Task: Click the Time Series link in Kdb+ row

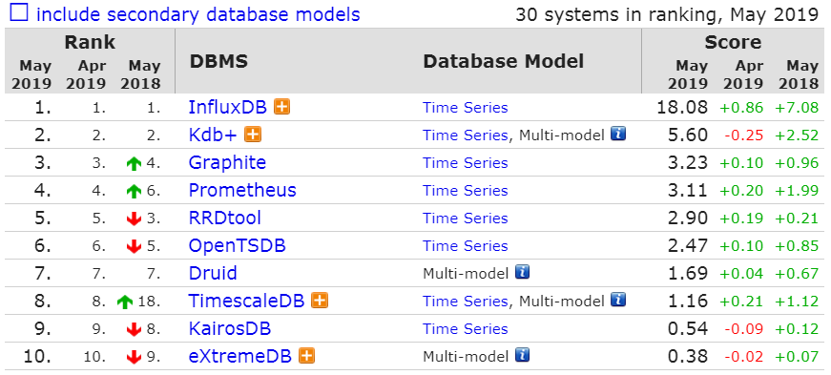Action: coord(466,135)
